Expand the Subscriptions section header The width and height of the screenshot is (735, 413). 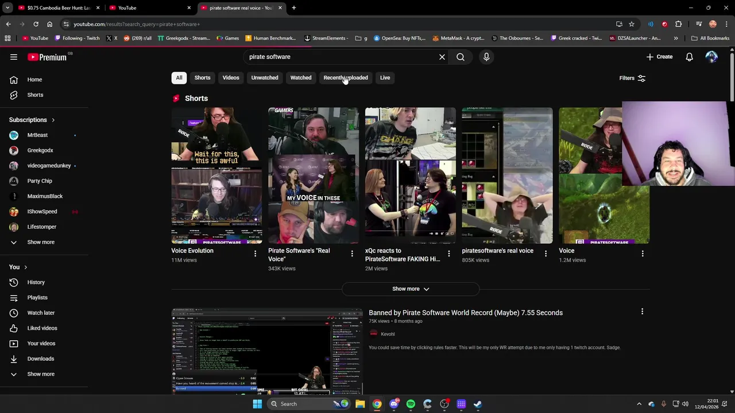pos(32,120)
